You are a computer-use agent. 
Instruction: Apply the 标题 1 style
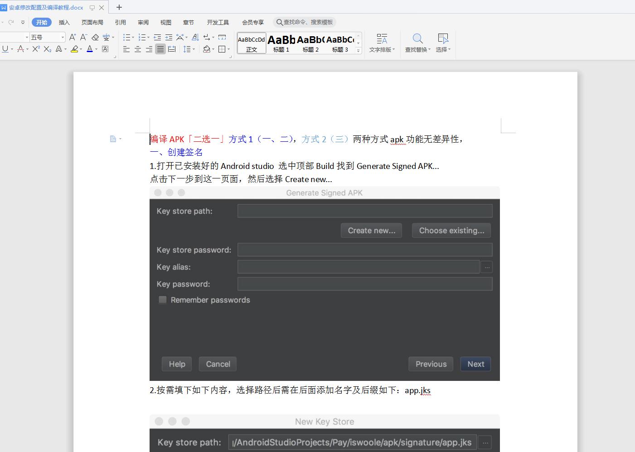[x=281, y=43]
